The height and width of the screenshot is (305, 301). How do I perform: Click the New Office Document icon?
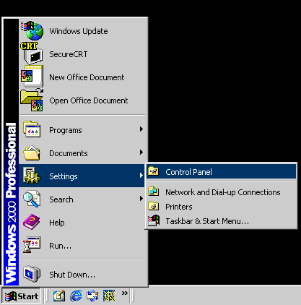[32, 76]
